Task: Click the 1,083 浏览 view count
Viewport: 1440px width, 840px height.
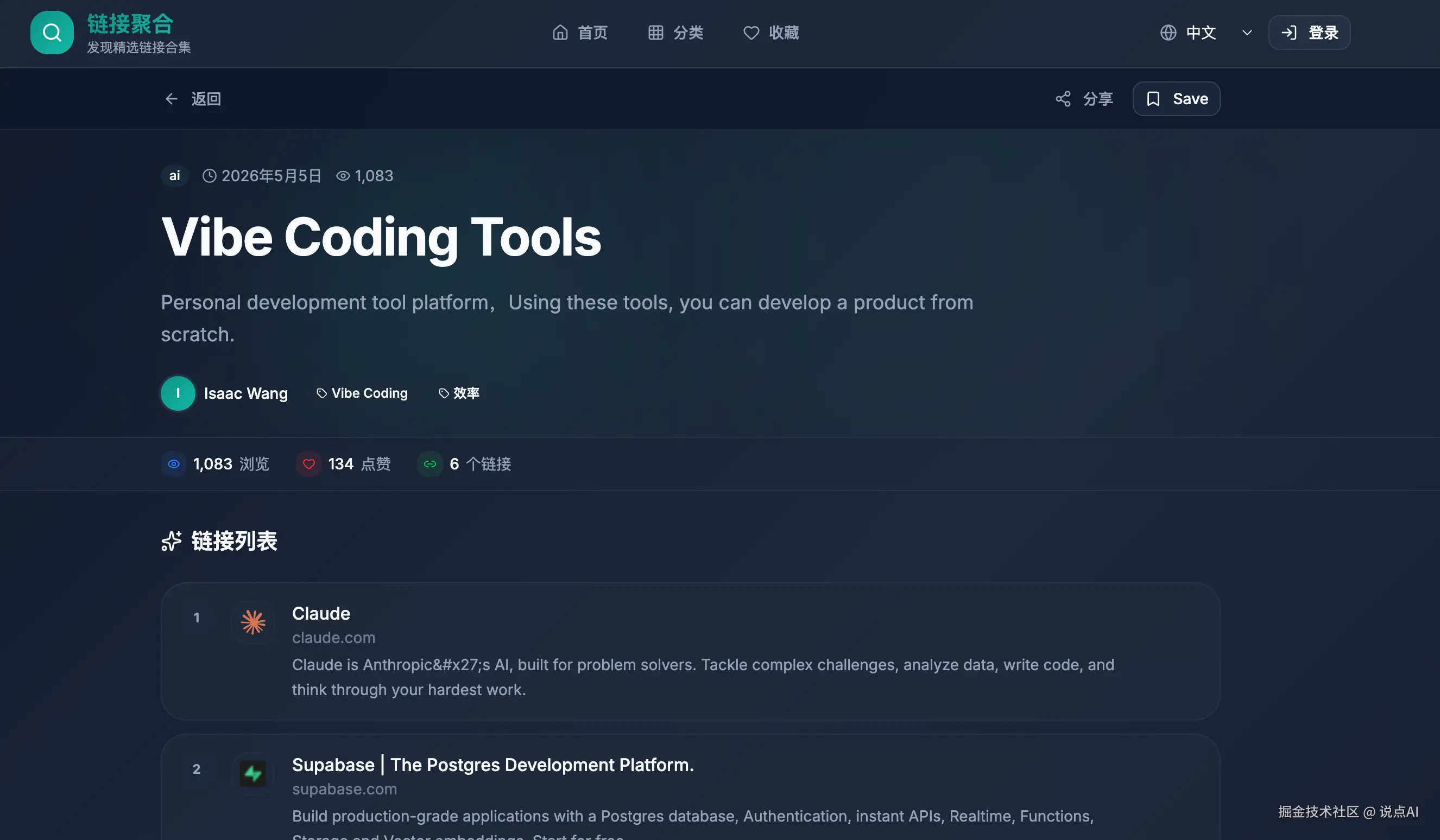Action: (231, 464)
